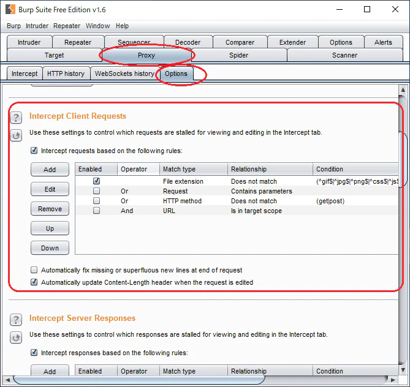Switch to the Decoder tab

tap(188, 42)
